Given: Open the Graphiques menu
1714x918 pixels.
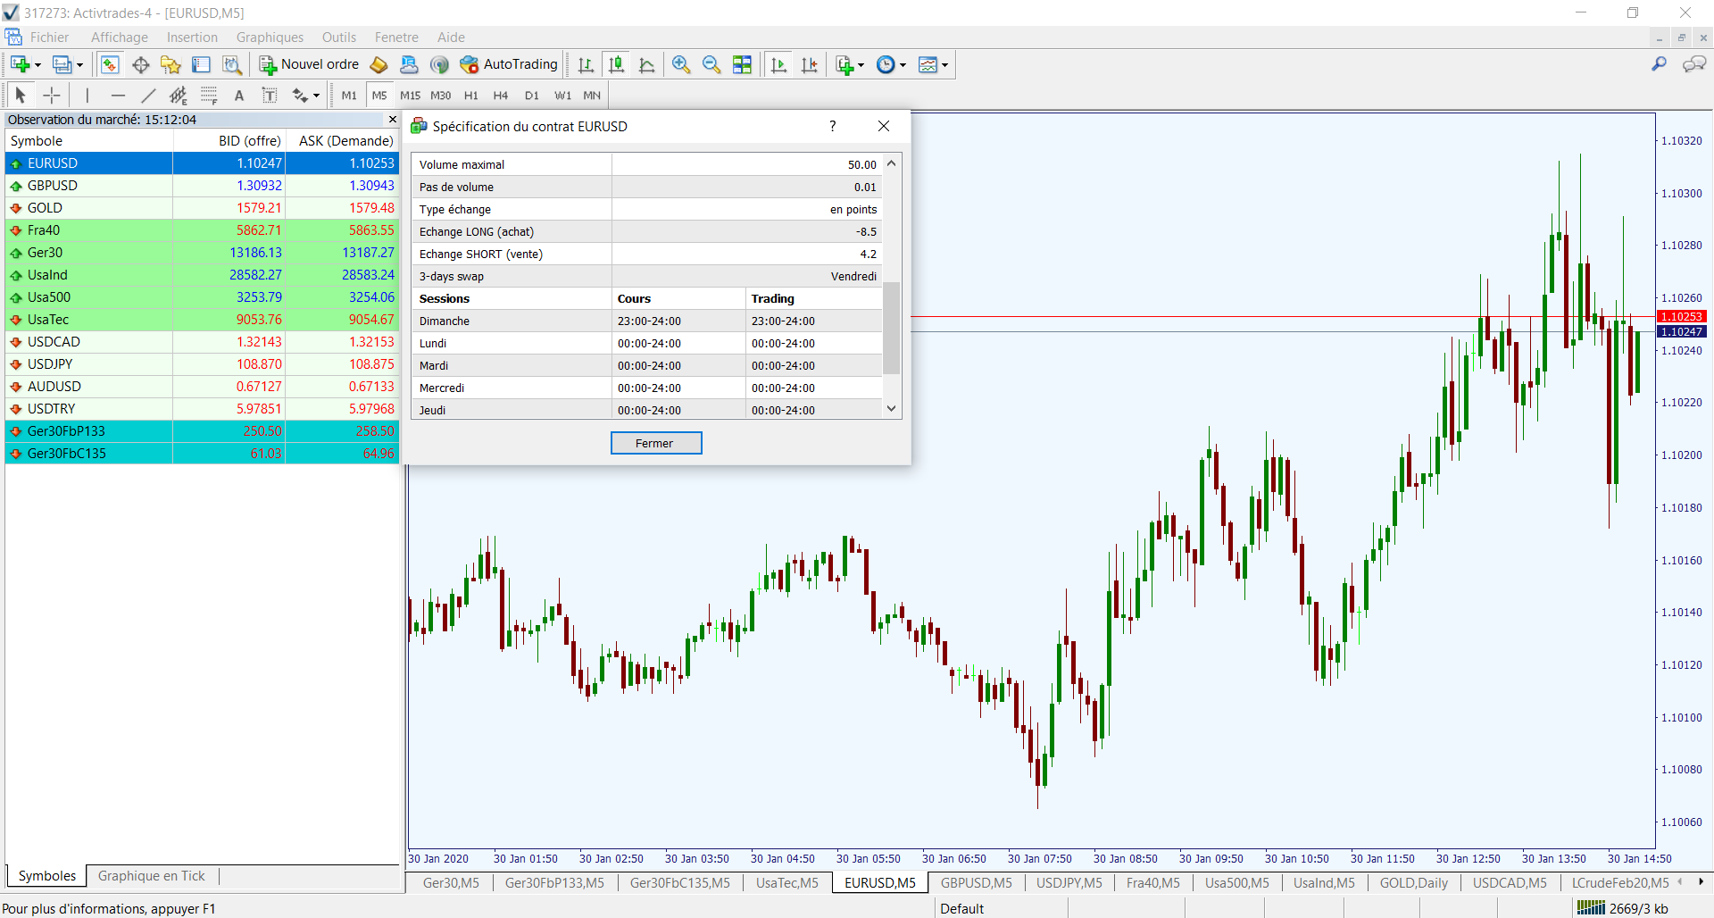Looking at the screenshot, I should pos(270,38).
